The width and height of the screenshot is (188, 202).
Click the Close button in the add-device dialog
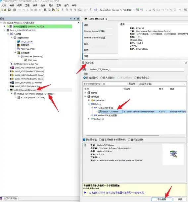[x=180, y=199]
